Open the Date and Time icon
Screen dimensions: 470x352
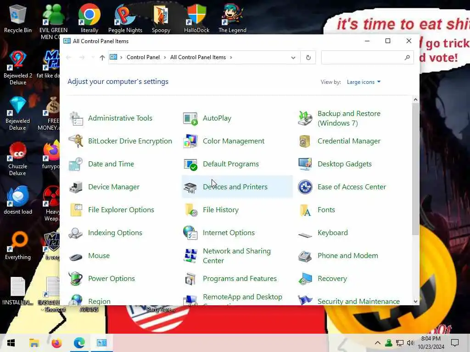pyautogui.click(x=76, y=164)
